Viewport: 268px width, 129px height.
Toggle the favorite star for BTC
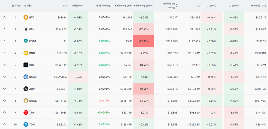point(4,17)
